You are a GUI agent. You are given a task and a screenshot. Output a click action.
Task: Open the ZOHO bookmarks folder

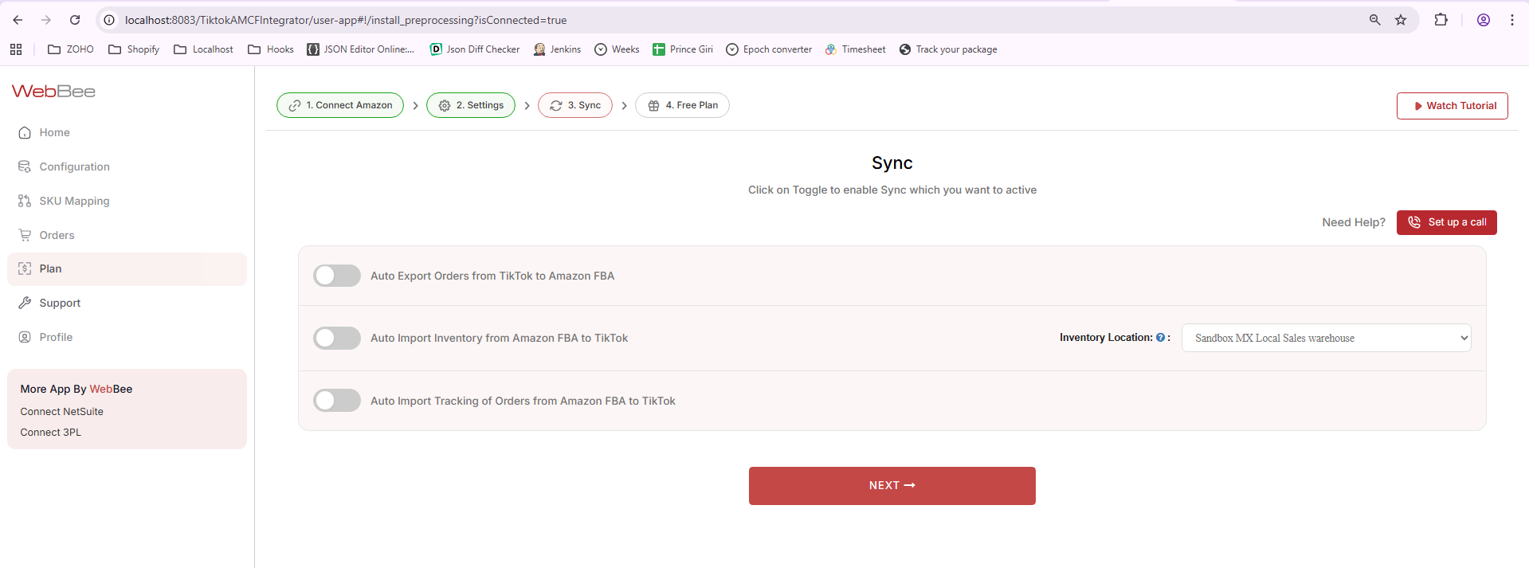(x=71, y=49)
